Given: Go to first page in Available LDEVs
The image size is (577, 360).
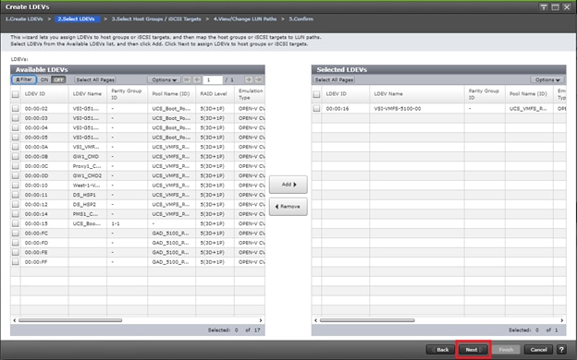Looking at the screenshot, I should tap(187, 79).
